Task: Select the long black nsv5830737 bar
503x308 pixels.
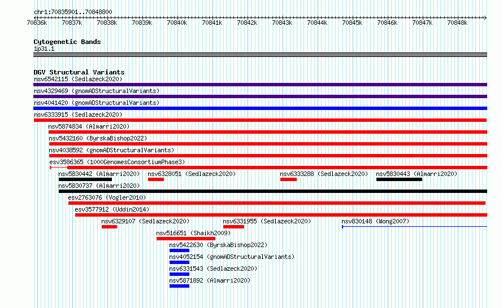Action: point(273,191)
